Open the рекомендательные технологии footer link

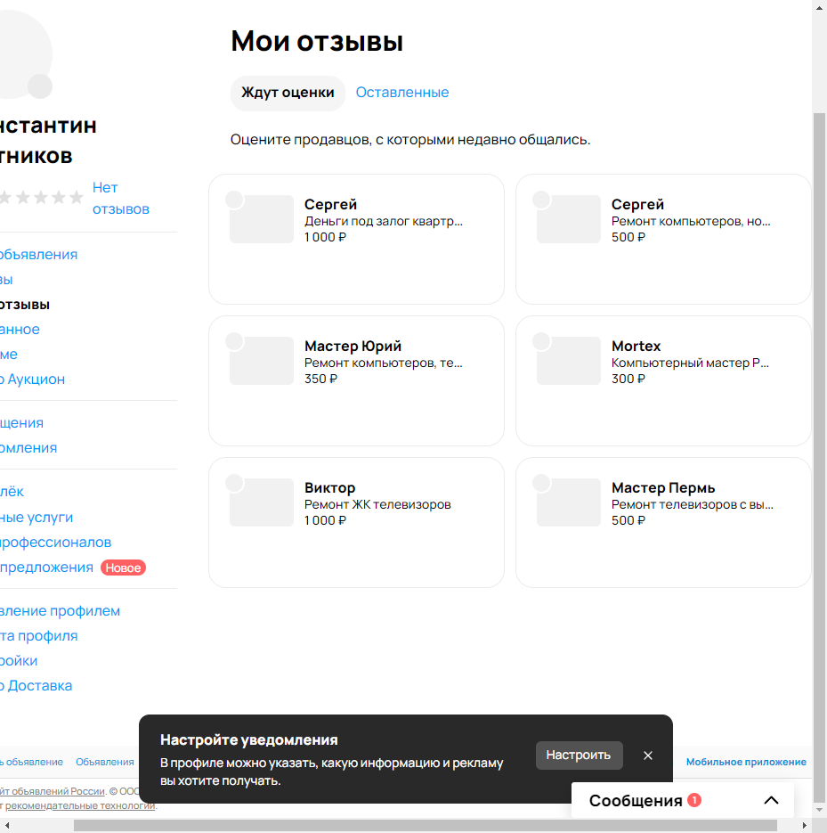point(80,805)
